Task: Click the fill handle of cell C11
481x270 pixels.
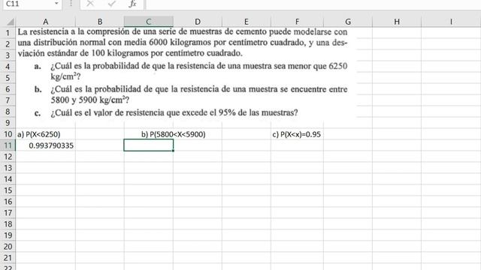Action: click(x=173, y=151)
